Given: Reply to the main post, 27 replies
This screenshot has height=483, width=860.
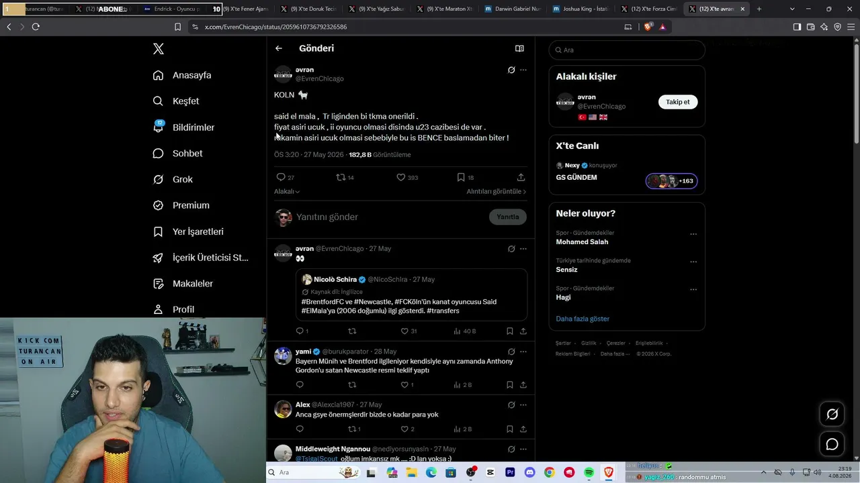Looking at the screenshot, I should click(285, 177).
